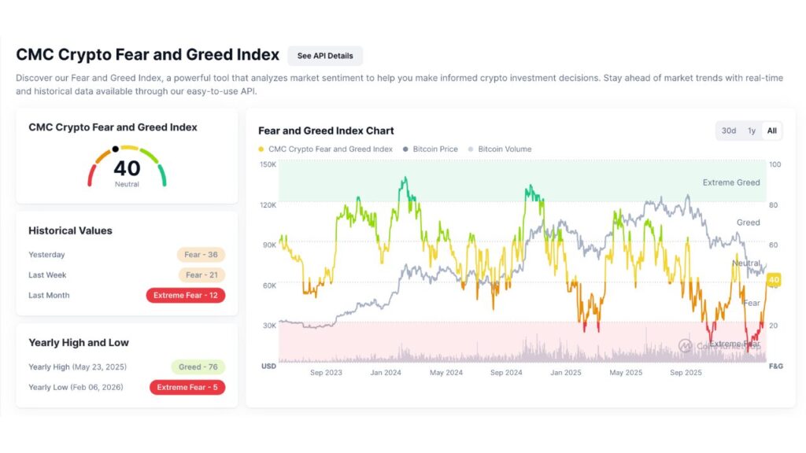Click the USD axis label on the chart

[x=268, y=365]
